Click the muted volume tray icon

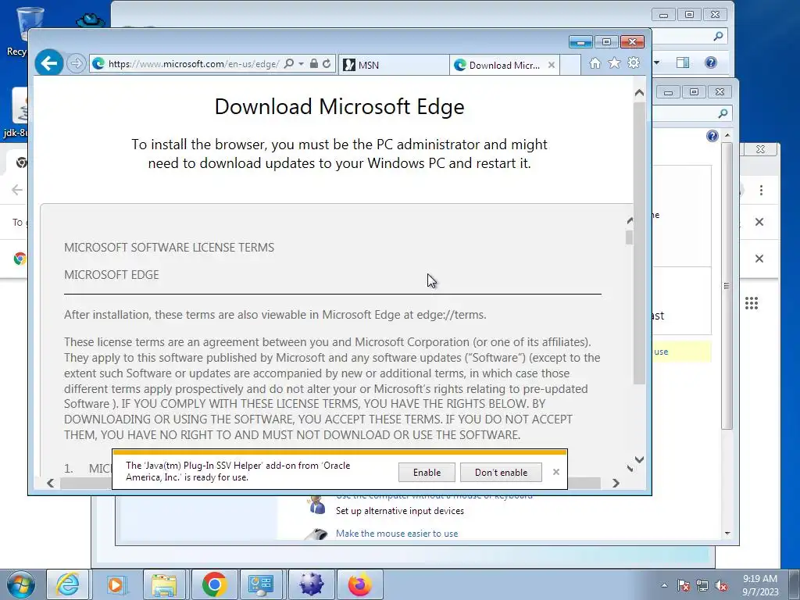pyautogui.click(x=721, y=586)
